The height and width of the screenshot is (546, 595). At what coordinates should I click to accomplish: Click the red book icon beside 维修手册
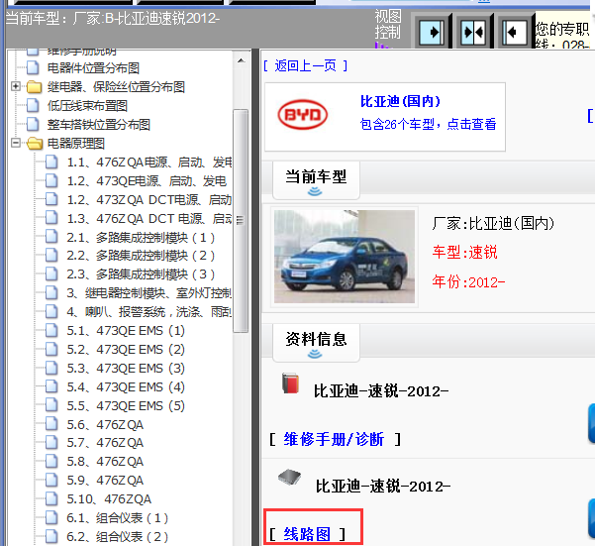coord(290,383)
